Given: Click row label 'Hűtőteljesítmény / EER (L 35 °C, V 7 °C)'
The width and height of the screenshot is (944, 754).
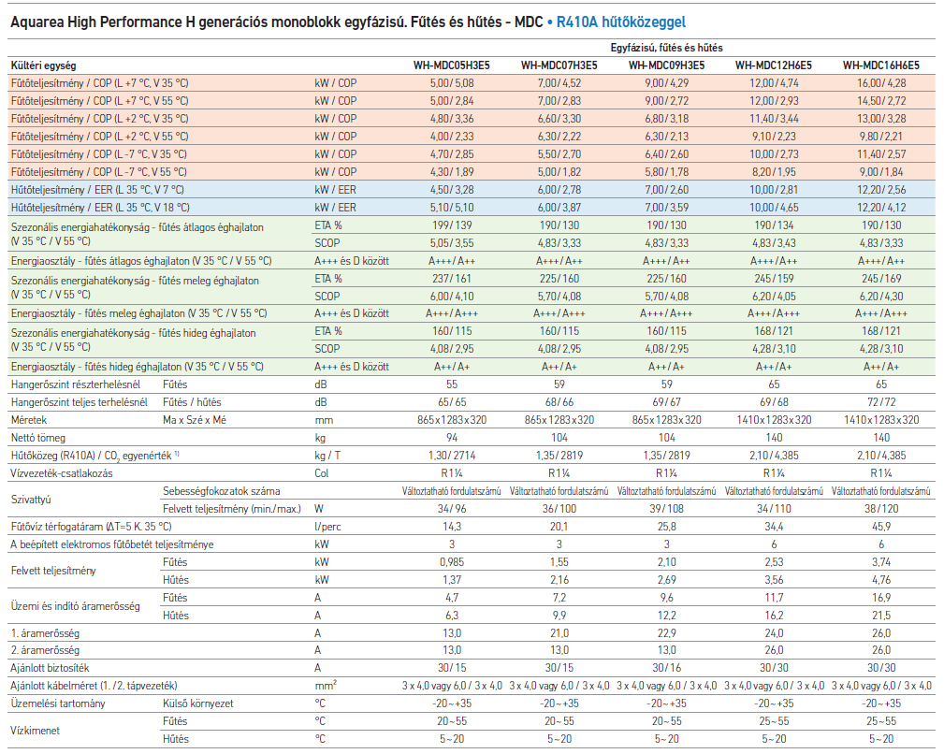Looking at the screenshot, I should (x=97, y=190).
